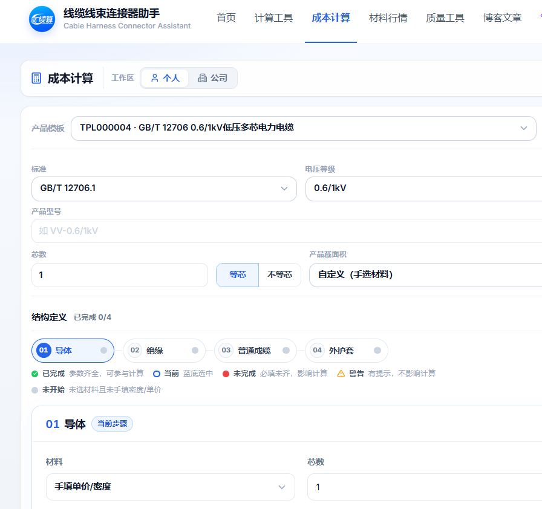Switch workspace to 个人
The image size is (542, 509).
[x=165, y=78]
